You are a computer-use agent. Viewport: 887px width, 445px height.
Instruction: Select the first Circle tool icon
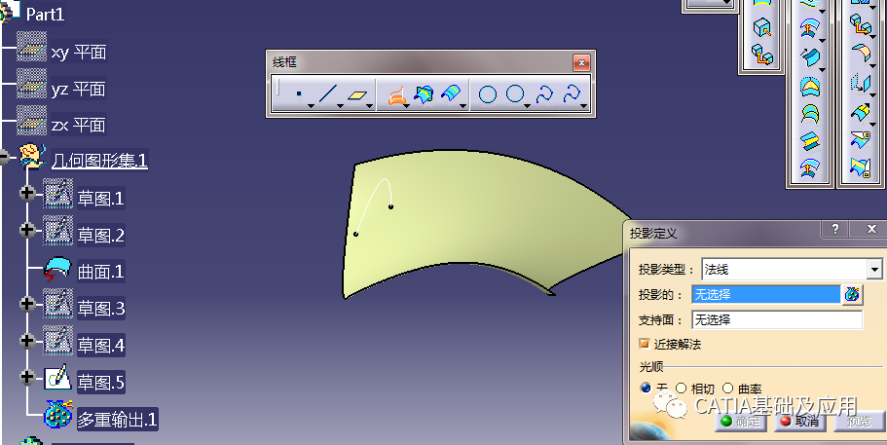(x=488, y=94)
